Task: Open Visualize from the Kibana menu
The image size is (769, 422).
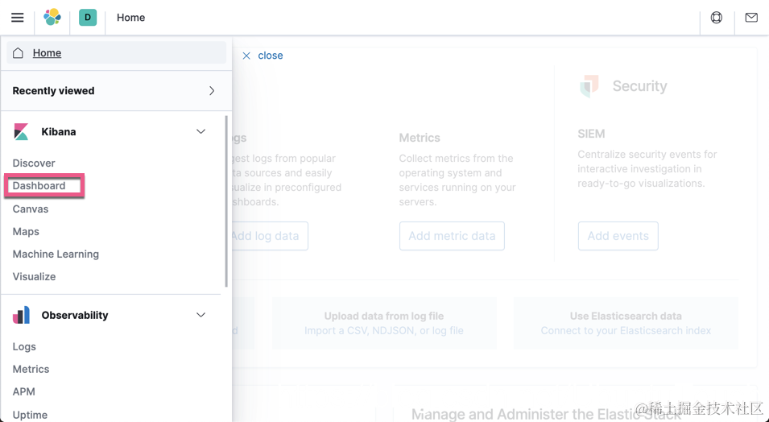Action: pyautogui.click(x=35, y=277)
